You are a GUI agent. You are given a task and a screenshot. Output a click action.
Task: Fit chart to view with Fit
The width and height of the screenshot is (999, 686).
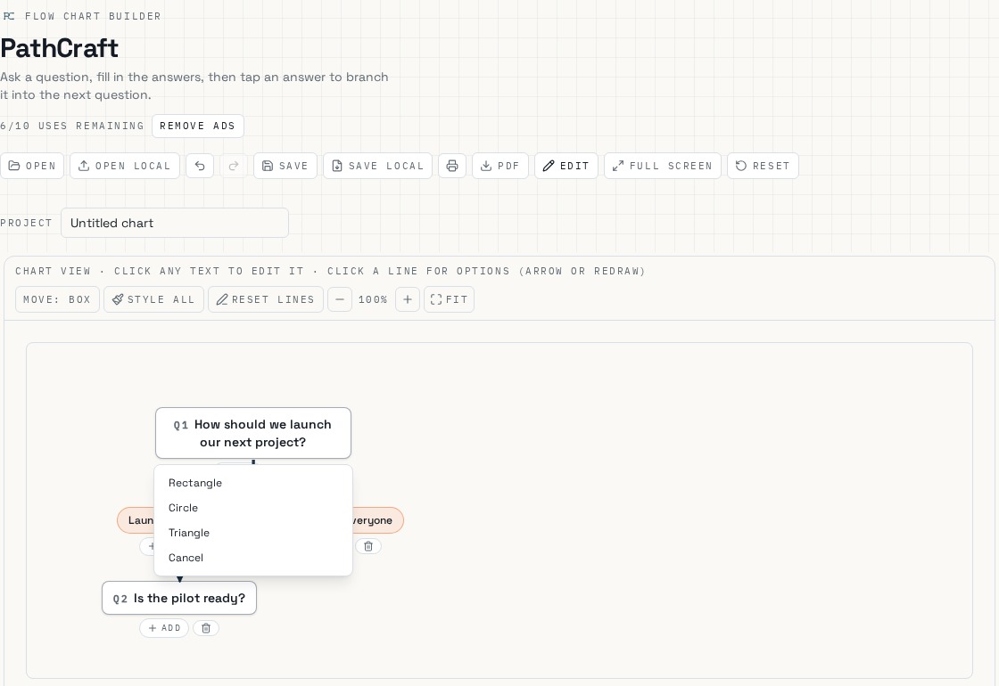(449, 299)
